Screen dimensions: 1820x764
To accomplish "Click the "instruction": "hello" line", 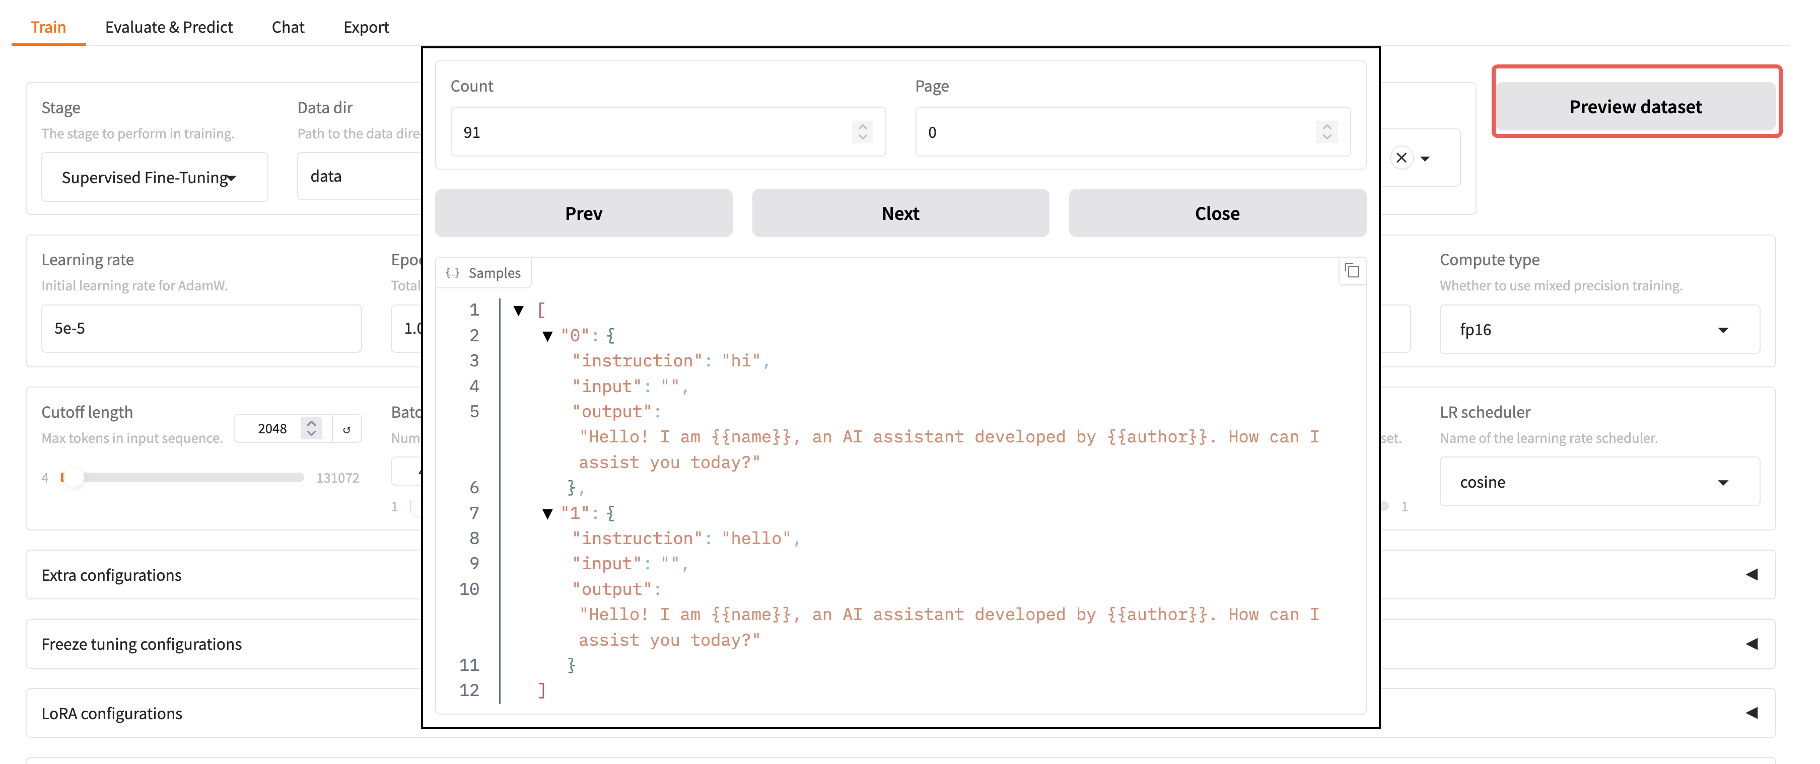I will 686,539.
